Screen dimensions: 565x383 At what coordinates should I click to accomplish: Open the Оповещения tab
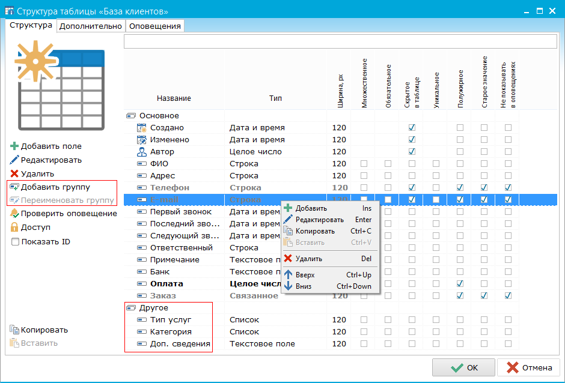[155, 26]
